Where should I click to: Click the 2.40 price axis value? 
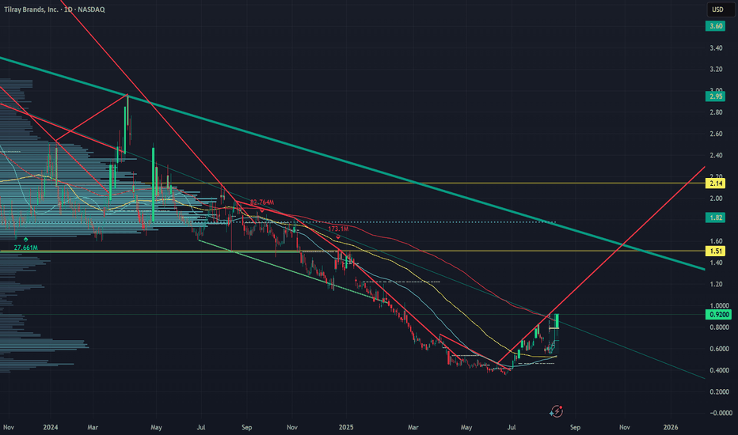click(716, 155)
